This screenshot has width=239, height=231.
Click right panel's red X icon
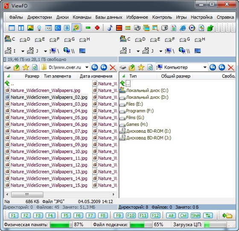(231, 68)
